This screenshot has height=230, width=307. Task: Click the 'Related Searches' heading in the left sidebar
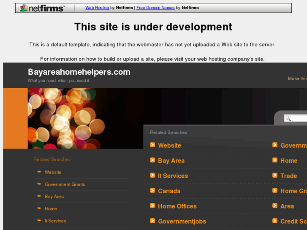pos(52,160)
